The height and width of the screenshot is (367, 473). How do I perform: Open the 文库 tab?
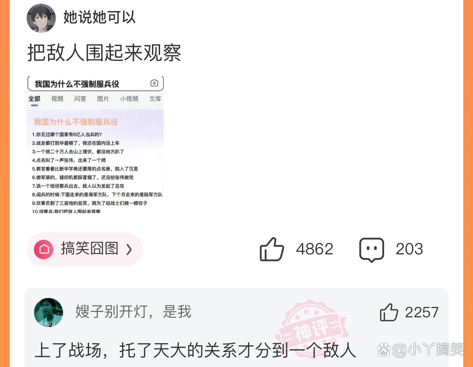click(155, 99)
